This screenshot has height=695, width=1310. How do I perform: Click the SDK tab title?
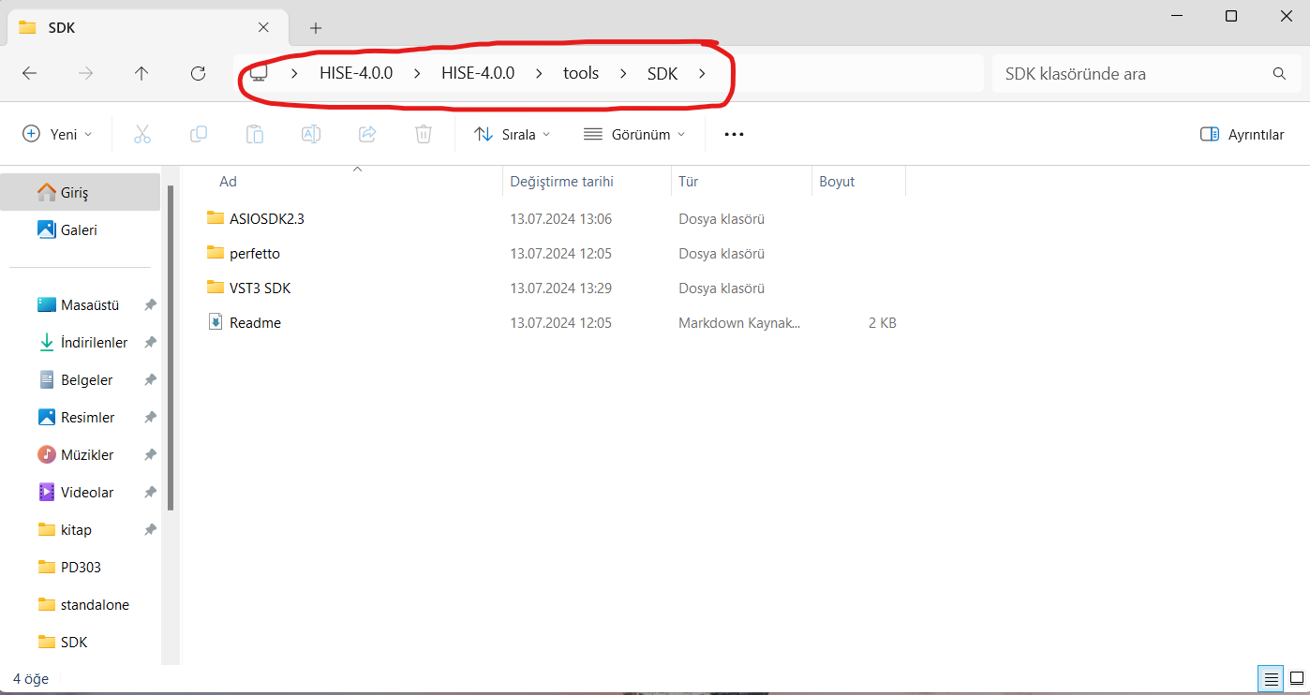(x=62, y=27)
